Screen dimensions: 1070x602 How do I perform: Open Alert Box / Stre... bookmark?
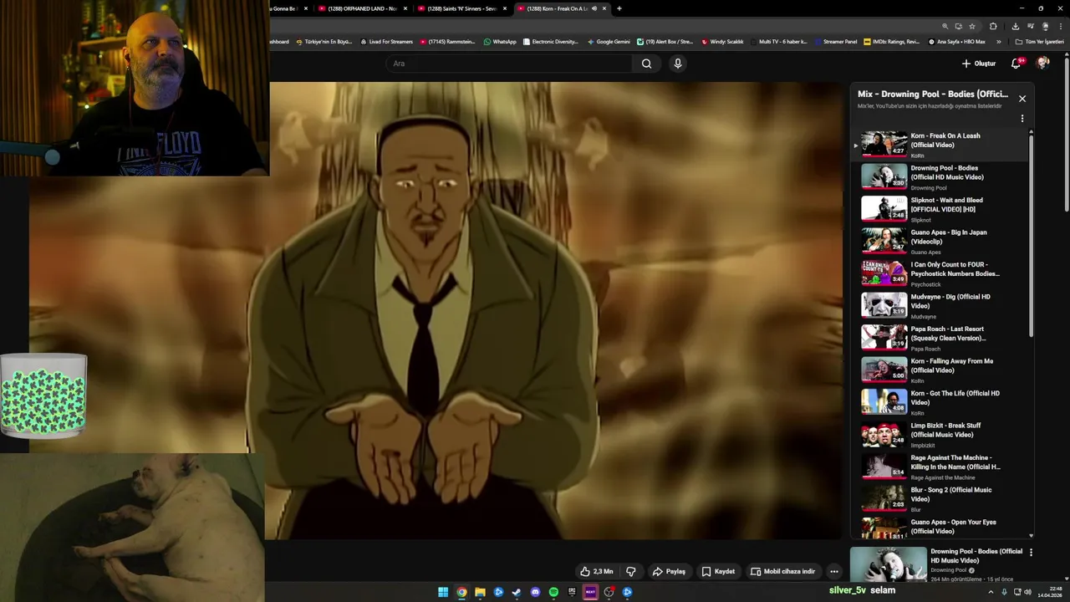tap(665, 42)
